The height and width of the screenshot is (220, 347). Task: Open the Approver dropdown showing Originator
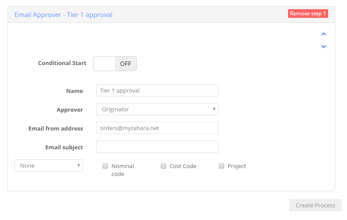tap(157, 109)
